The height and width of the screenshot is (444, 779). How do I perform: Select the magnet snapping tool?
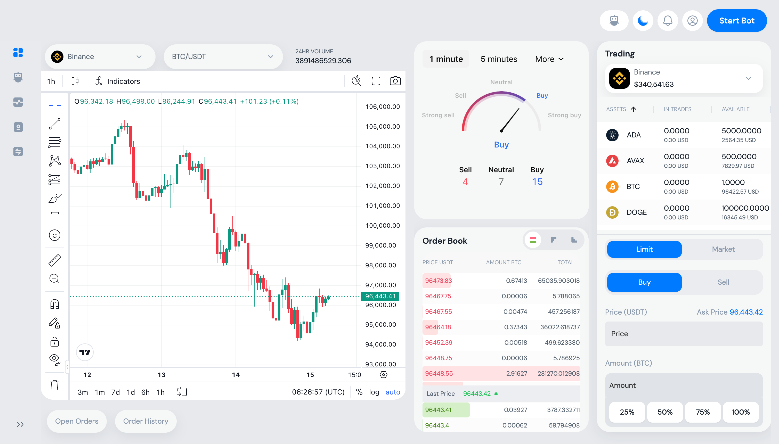click(x=55, y=304)
